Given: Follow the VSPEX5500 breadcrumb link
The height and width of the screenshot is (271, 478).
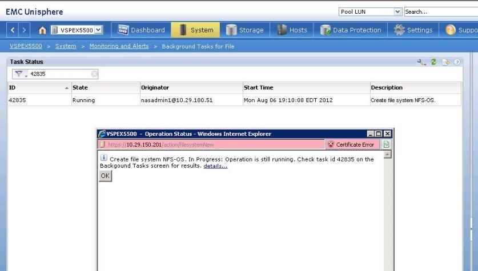Looking at the screenshot, I should click(26, 46).
